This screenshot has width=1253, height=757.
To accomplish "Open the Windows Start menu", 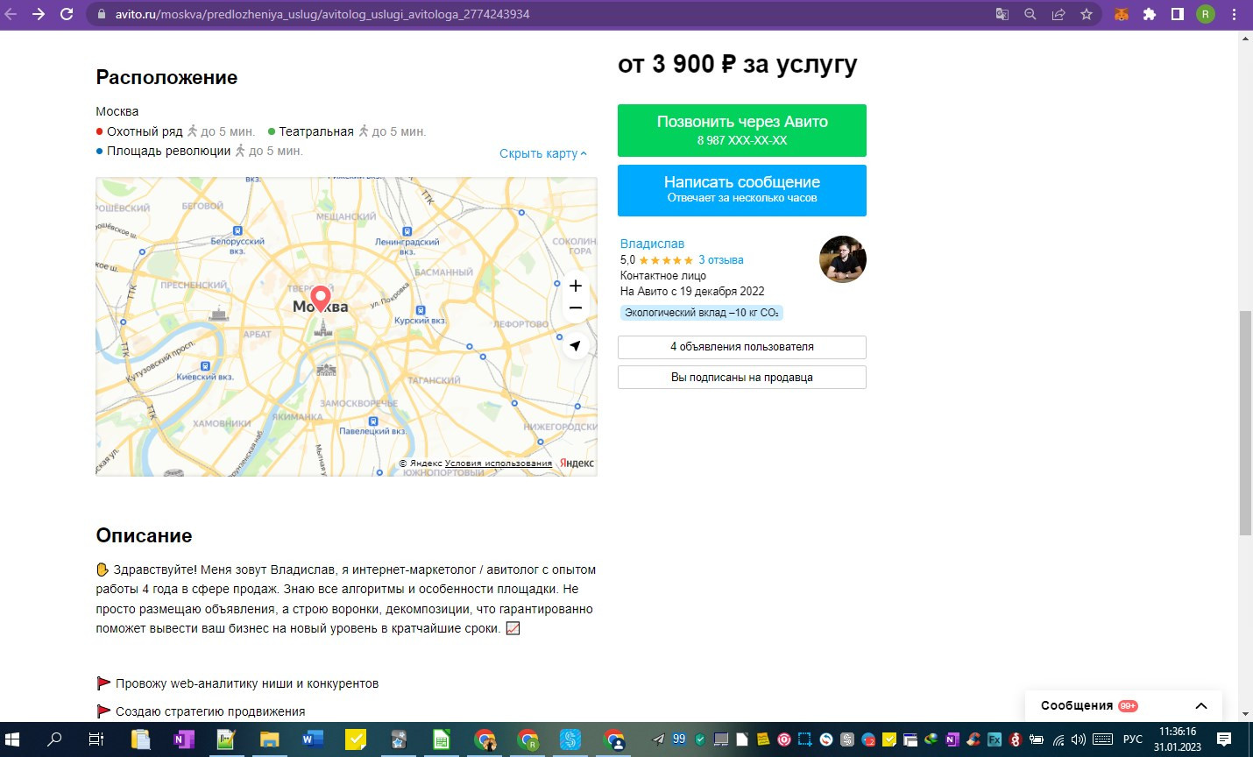I will pos(12,739).
